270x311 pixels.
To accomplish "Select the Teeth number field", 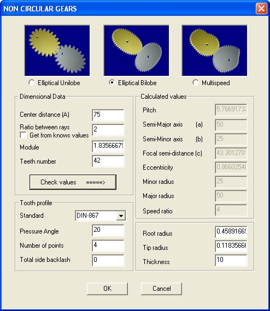I will click(108, 161).
